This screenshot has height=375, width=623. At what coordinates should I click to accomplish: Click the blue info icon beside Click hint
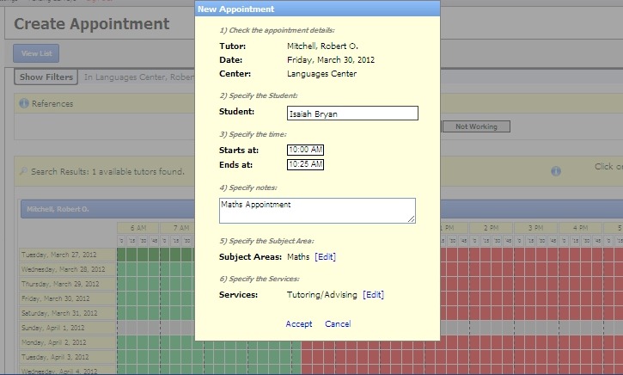[556, 171]
